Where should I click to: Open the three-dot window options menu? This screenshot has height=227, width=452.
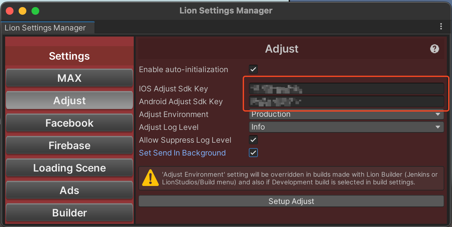441,27
